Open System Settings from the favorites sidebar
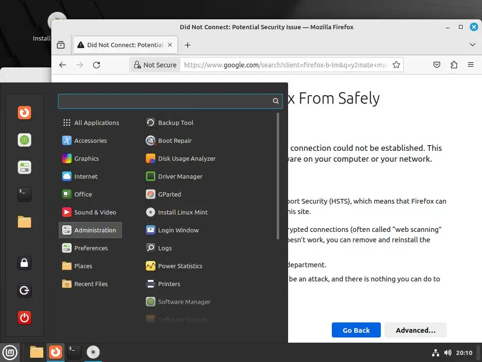 (x=24, y=167)
